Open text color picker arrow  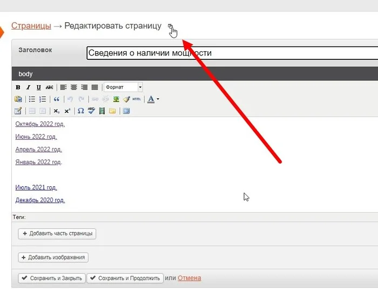(x=158, y=99)
